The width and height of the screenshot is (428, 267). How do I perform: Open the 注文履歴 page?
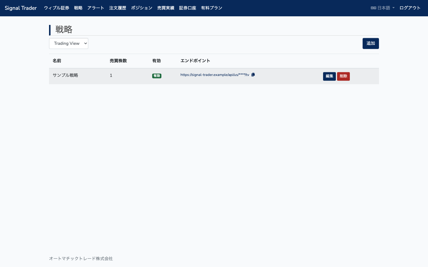coord(118,8)
